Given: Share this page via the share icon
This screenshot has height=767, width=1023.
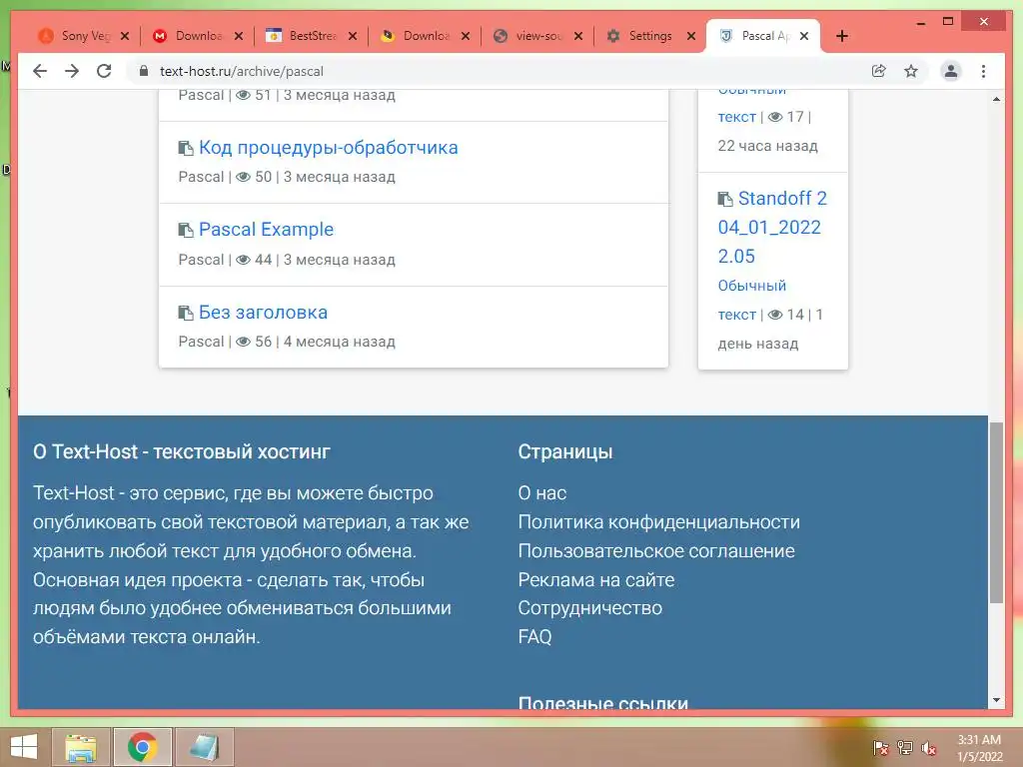Looking at the screenshot, I should [x=879, y=71].
